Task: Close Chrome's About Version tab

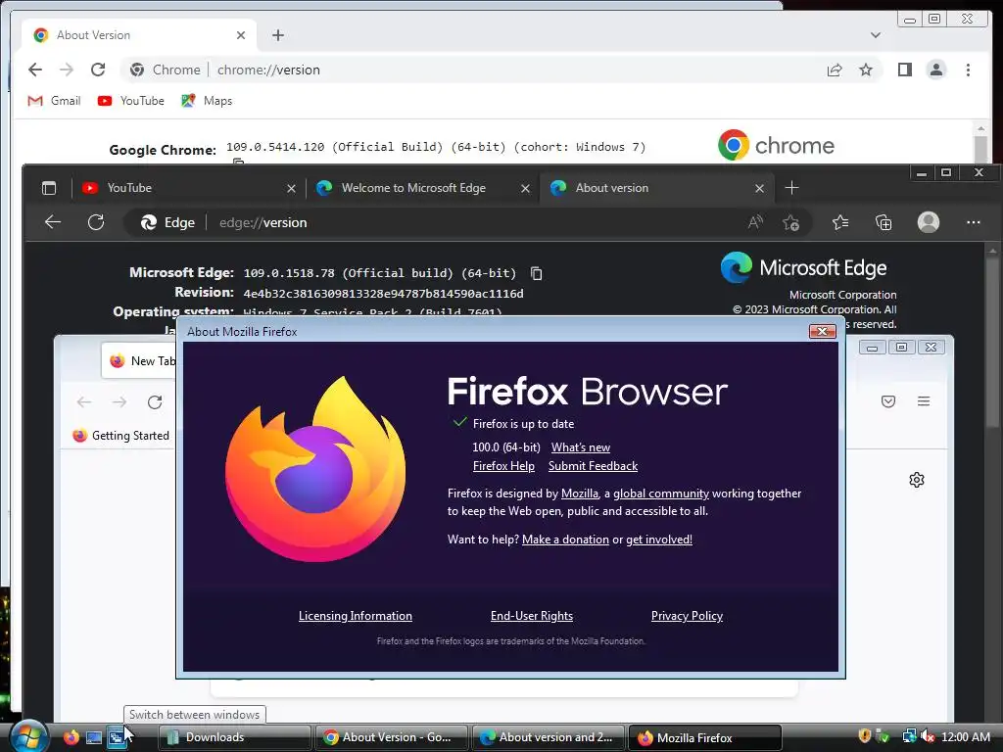Action: tap(241, 35)
